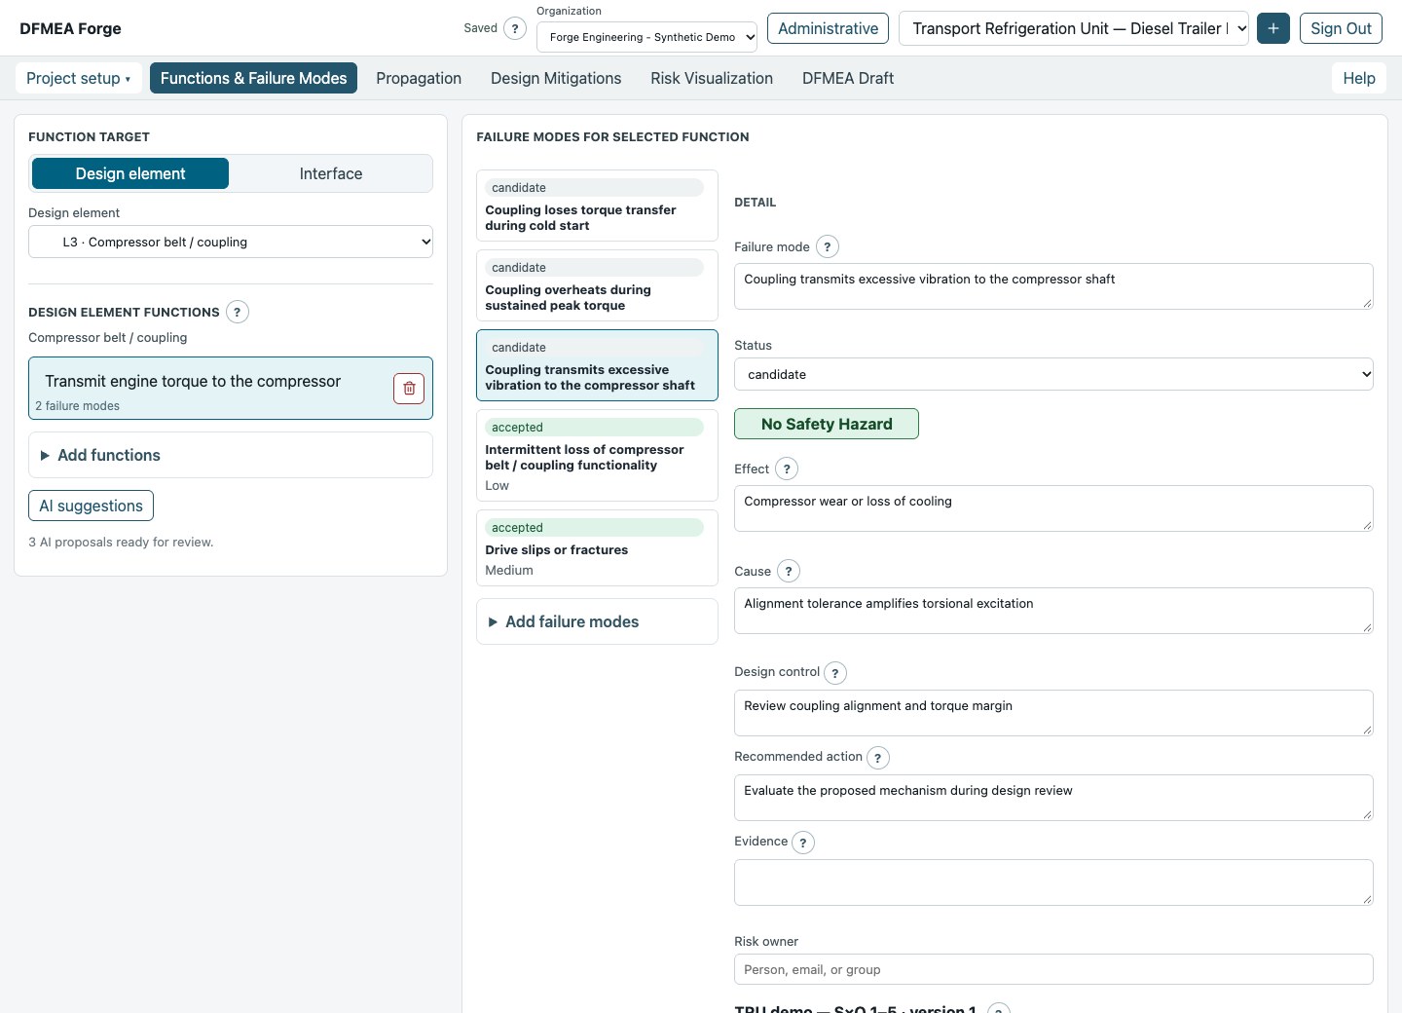1402x1013 pixels.
Task: Switch function target to Interface
Action: click(x=331, y=173)
